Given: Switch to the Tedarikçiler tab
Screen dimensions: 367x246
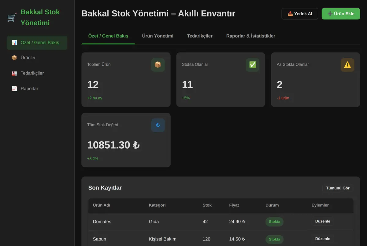Looking at the screenshot, I should 200,36.
